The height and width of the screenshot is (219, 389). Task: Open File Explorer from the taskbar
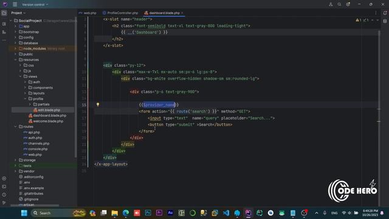point(115,213)
